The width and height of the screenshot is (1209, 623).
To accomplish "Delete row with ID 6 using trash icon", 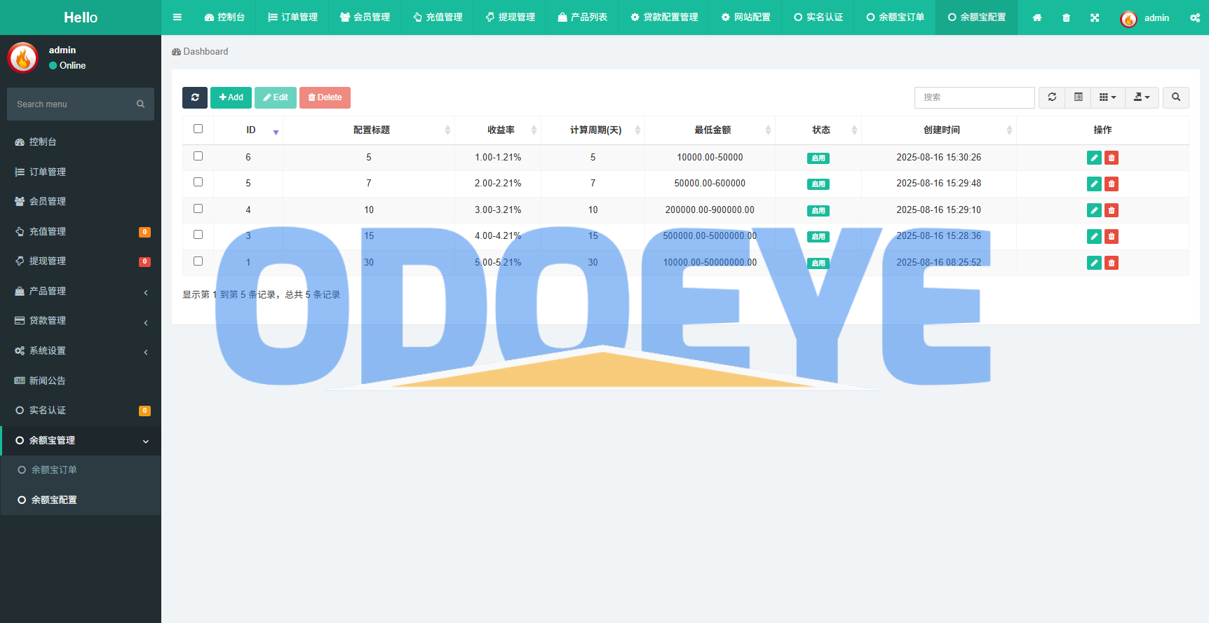I will [1112, 158].
